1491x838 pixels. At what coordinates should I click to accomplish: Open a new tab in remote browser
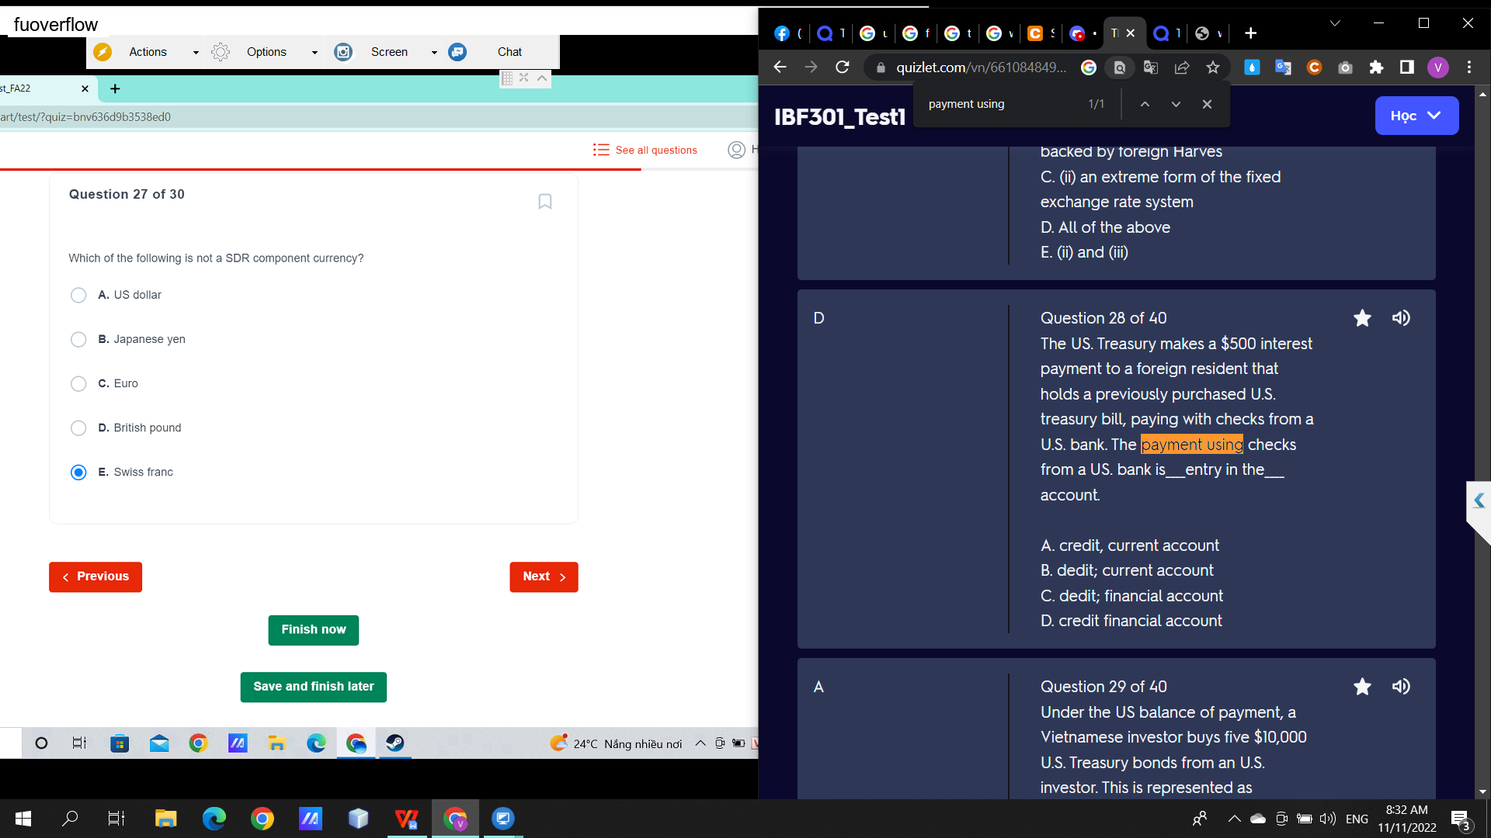115,88
